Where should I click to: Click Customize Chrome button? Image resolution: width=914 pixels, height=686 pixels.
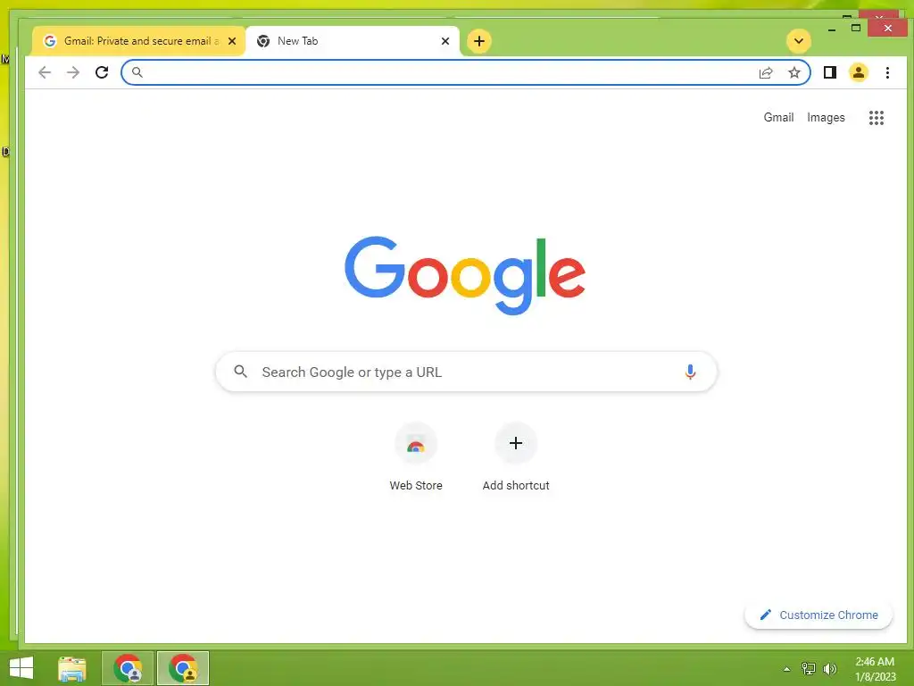pyautogui.click(x=818, y=615)
